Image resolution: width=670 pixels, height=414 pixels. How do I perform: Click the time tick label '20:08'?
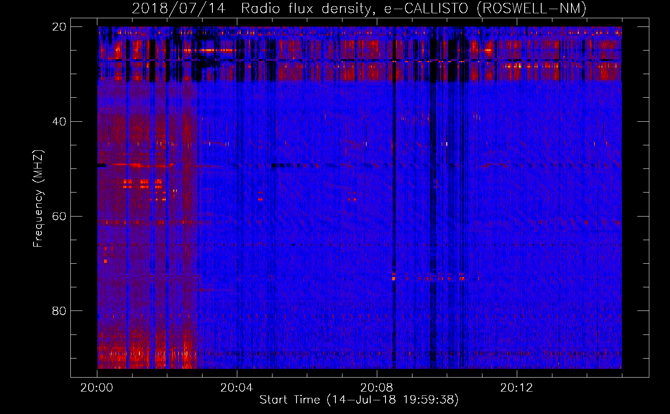[x=377, y=388]
